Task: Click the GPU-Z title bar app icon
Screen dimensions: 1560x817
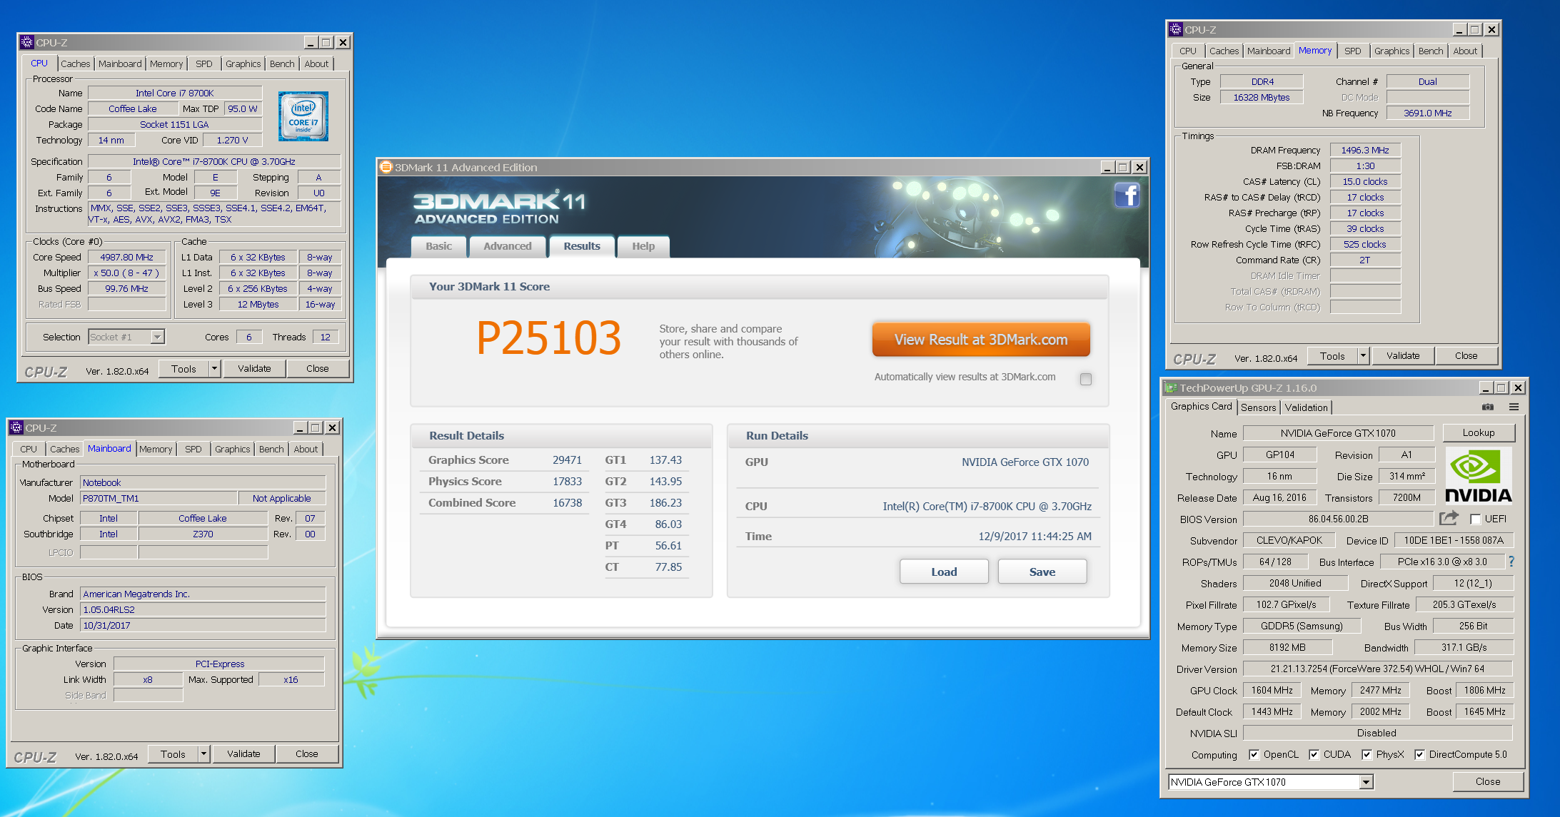Action: 1171,387
